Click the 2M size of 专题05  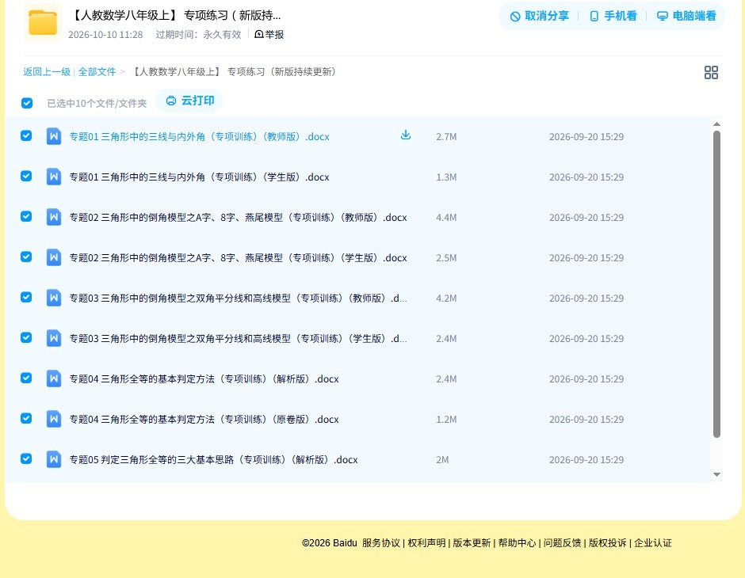pos(442,459)
